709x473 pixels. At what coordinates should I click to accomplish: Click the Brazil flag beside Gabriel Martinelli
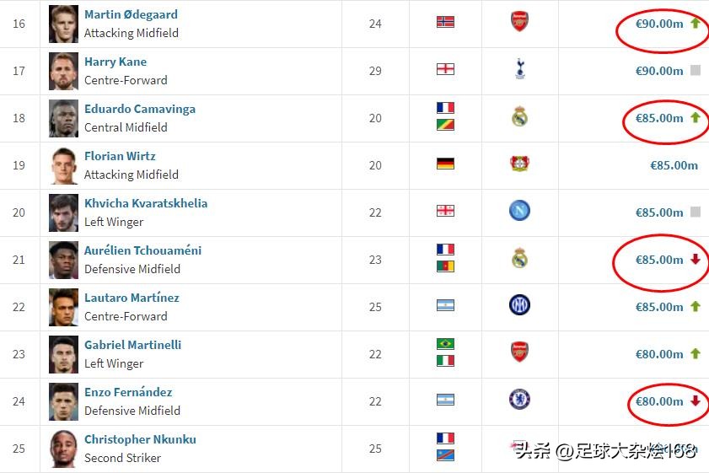click(445, 344)
